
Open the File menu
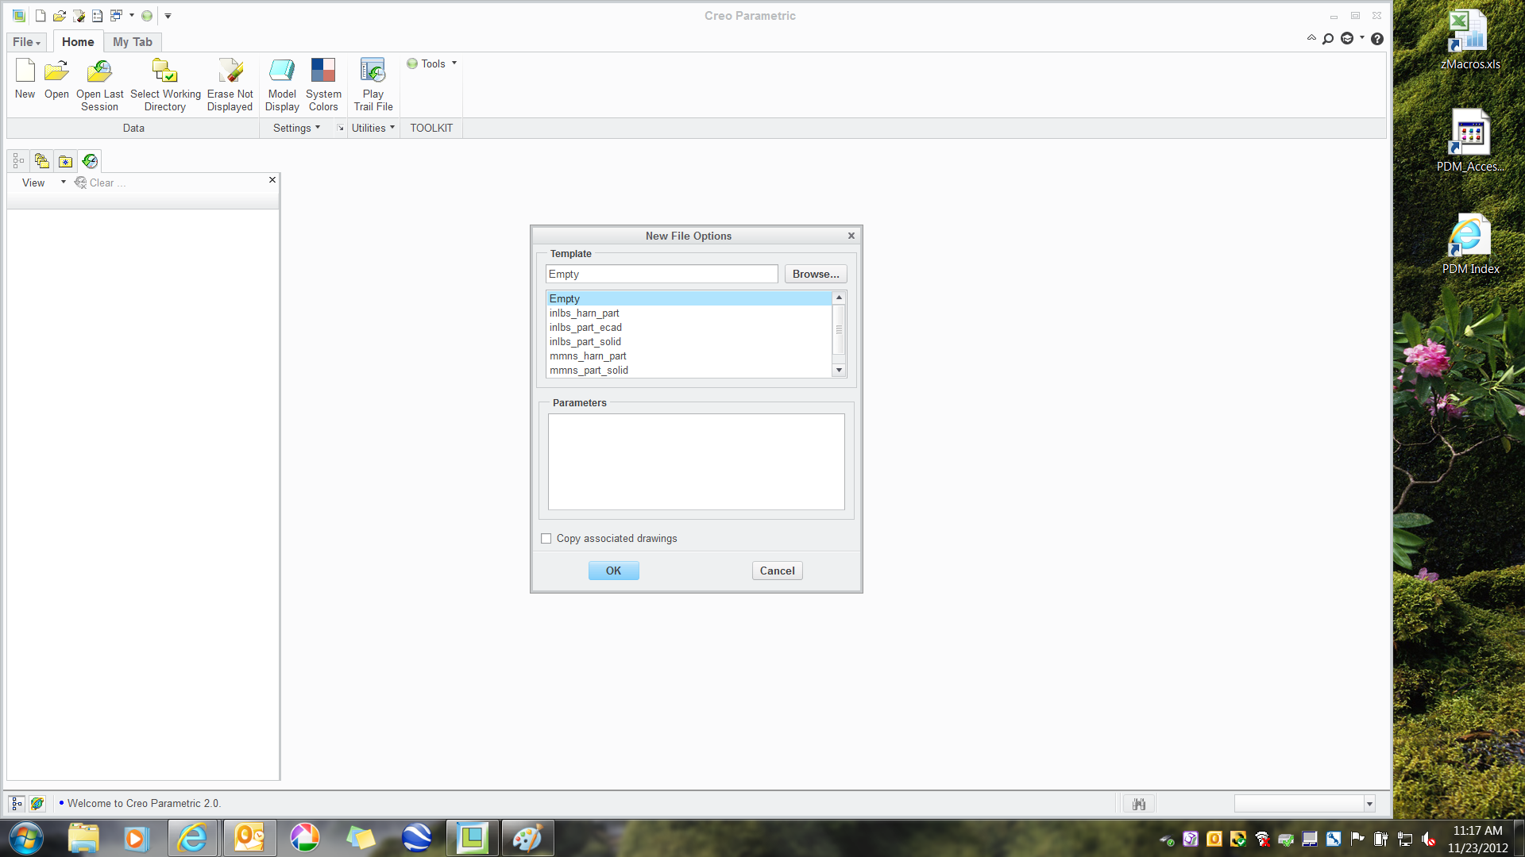pos(26,42)
